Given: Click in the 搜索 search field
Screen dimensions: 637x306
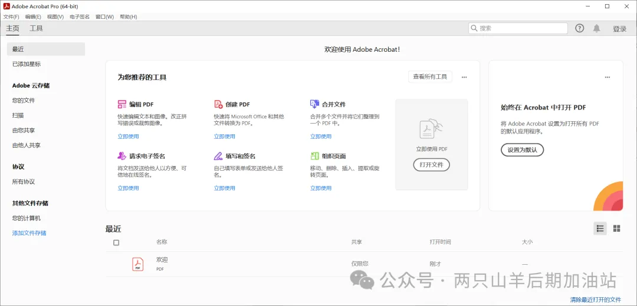Looking at the screenshot, I should tap(518, 28).
